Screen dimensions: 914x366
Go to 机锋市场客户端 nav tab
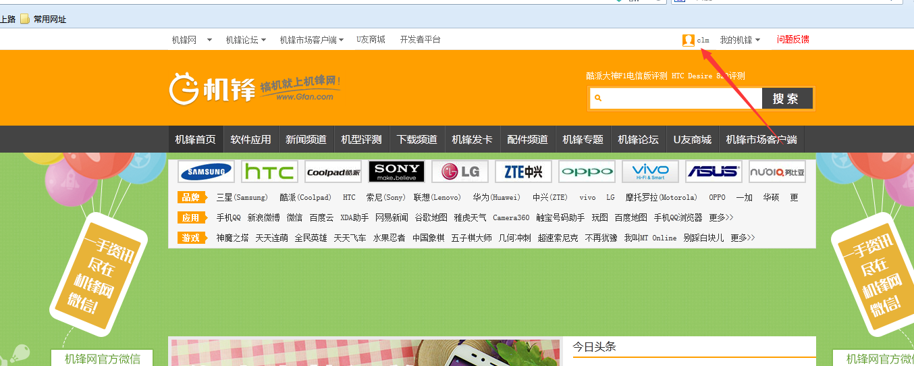tap(761, 139)
